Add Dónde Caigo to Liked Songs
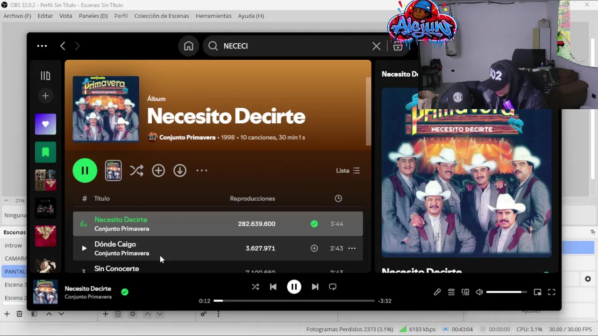This screenshot has height=336, width=598. pyautogui.click(x=314, y=248)
